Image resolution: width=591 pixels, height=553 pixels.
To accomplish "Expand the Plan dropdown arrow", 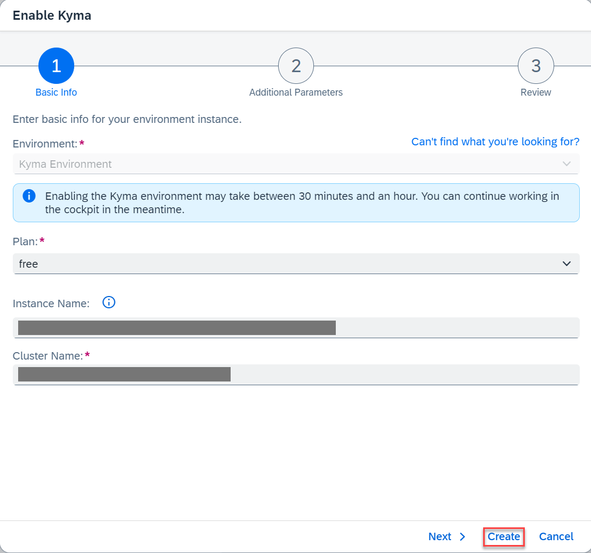I will pos(566,263).
